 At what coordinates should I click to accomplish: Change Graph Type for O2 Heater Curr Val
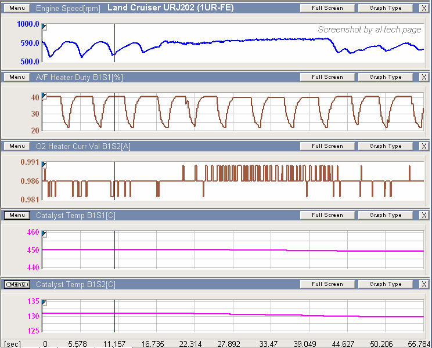tap(386, 146)
